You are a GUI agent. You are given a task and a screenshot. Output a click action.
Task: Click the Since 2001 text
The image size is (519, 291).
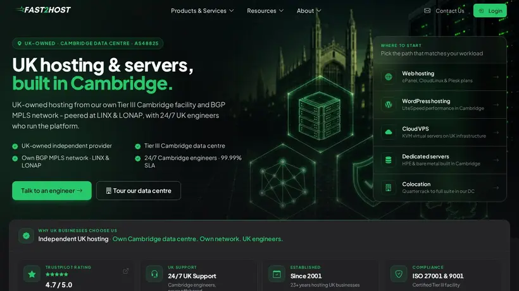[x=306, y=276]
